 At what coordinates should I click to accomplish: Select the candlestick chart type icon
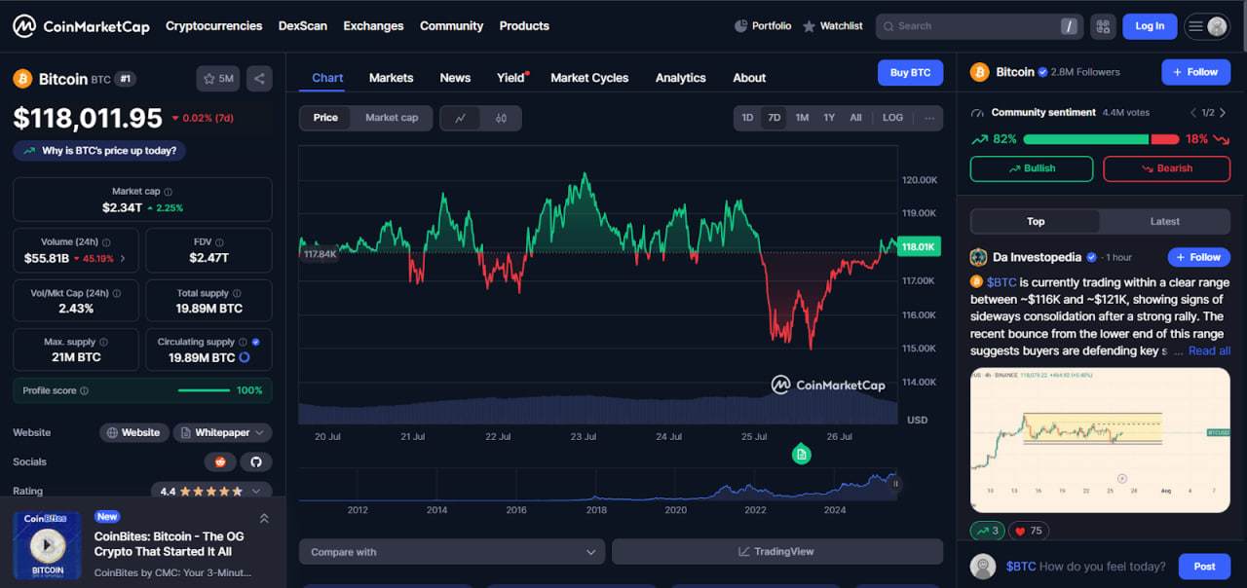click(x=501, y=118)
